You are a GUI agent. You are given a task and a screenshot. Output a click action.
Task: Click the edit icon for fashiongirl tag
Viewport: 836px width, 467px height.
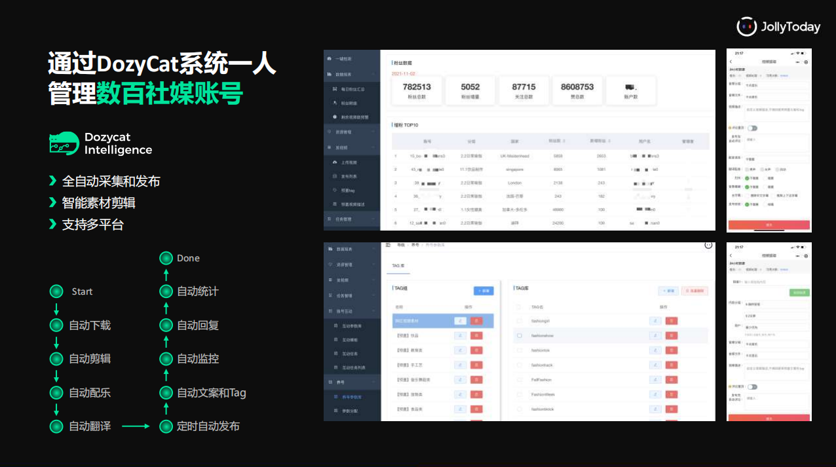click(x=655, y=321)
